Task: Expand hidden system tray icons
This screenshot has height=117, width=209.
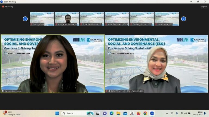Action: tap(167, 113)
